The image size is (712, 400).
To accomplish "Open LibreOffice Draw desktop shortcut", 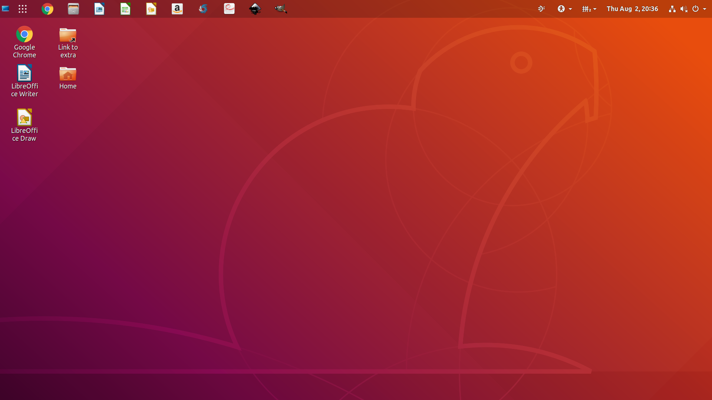I will coord(24,125).
